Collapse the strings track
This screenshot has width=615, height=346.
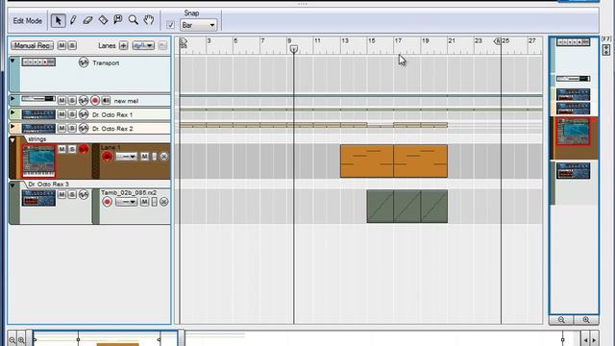[12, 140]
